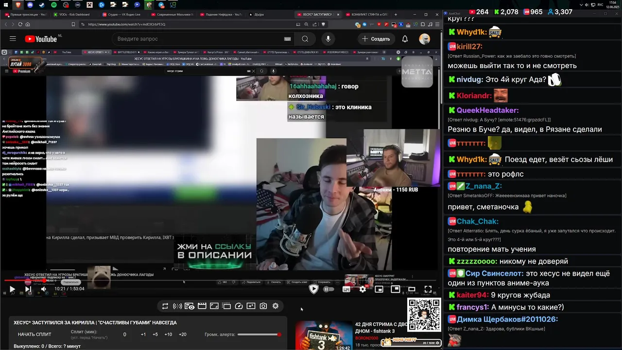Enter fullscreen in the video player

tap(428, 289)
